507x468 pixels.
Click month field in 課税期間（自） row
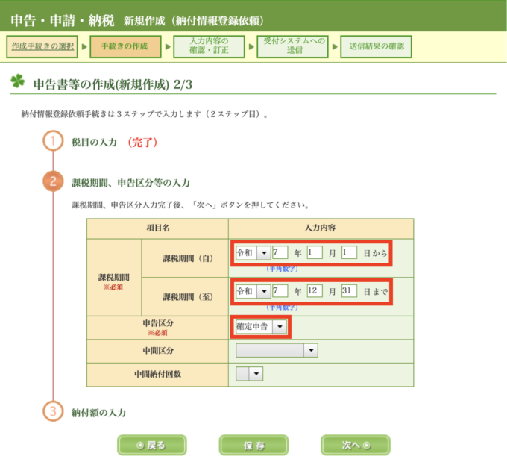pos(315,252)
